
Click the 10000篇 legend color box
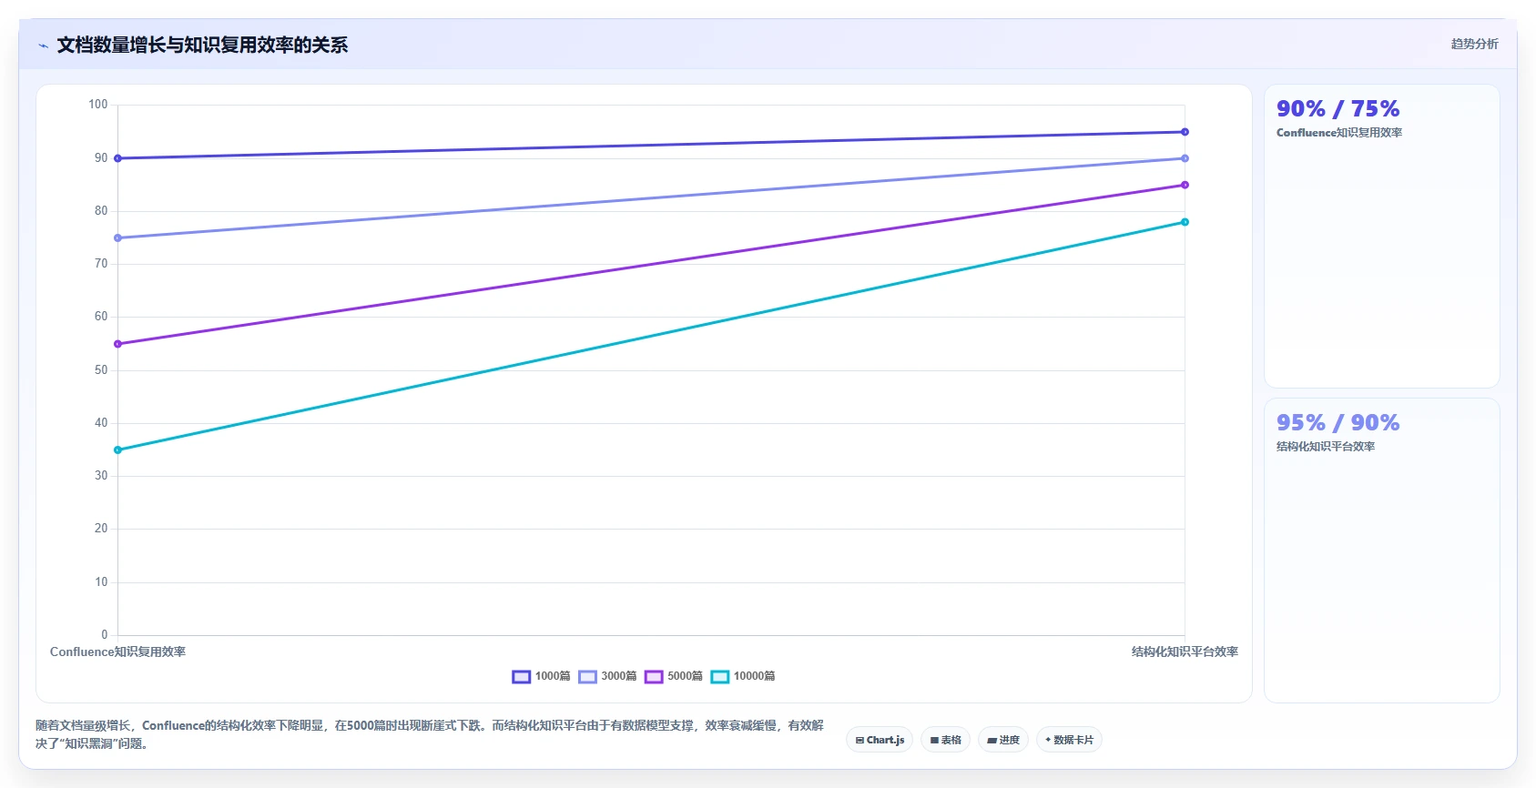tap(720, 676)
